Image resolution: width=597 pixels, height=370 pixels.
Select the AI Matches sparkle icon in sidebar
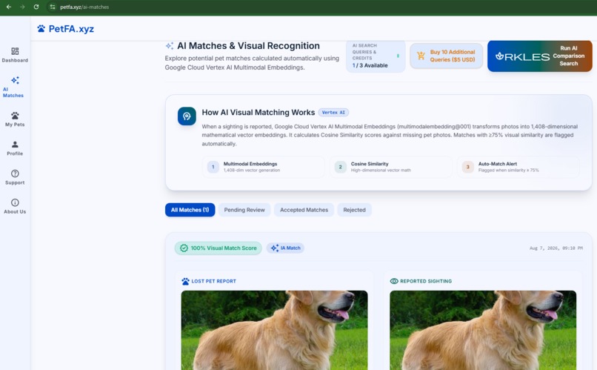coord(15,80)
